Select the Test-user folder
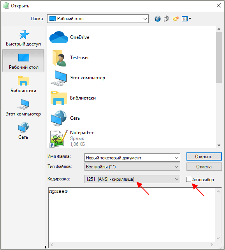The height and width of the screenshot is (250, 225). tap(69, 58)
